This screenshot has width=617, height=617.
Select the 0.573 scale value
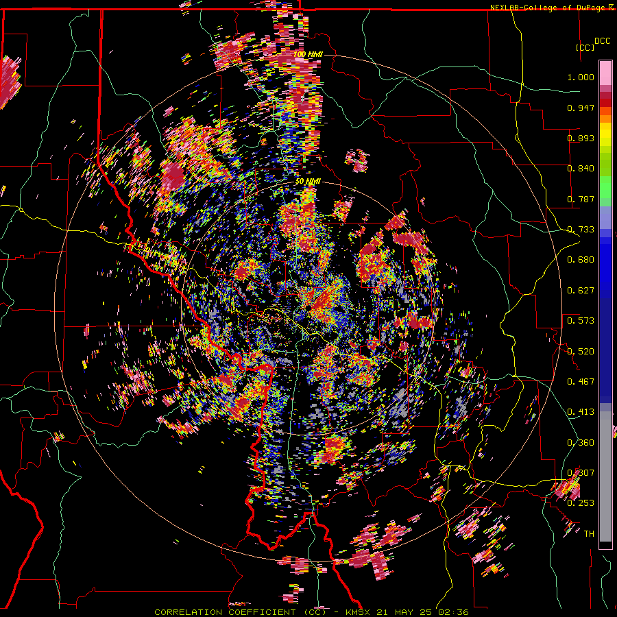pos(581,321)
